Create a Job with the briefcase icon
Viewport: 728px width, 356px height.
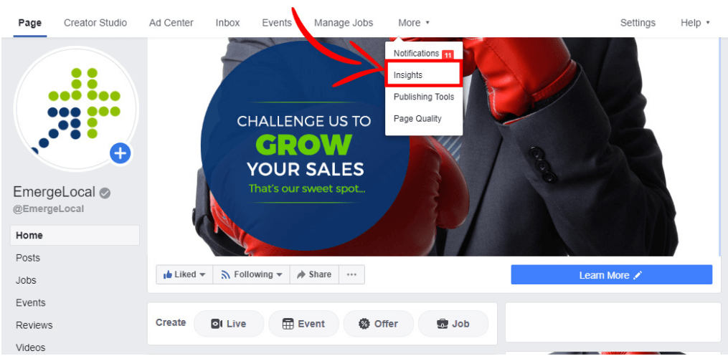[x=453, y=324]
